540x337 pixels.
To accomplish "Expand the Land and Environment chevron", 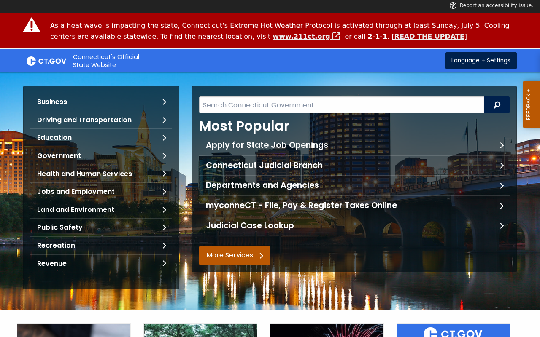I will point(165,210).
